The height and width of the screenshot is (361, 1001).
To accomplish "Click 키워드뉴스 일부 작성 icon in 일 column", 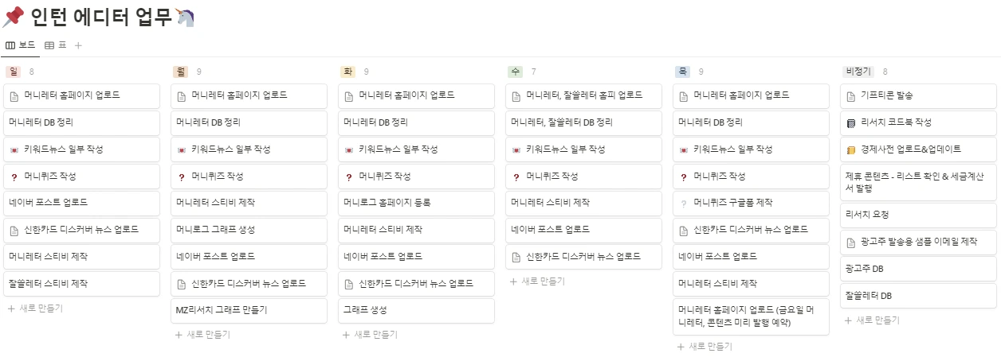I will pos(14,149).
